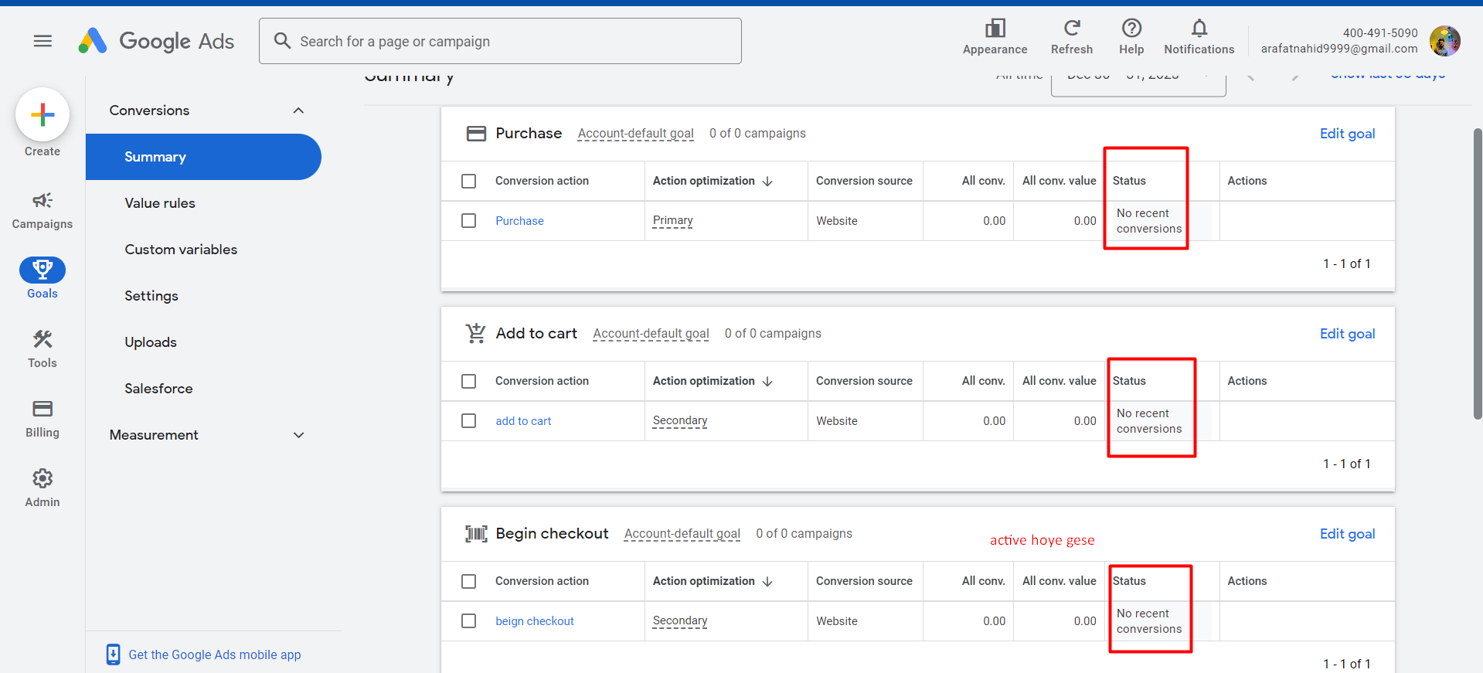Open Primary optimization dropdown for Purchase

point(672,220)
